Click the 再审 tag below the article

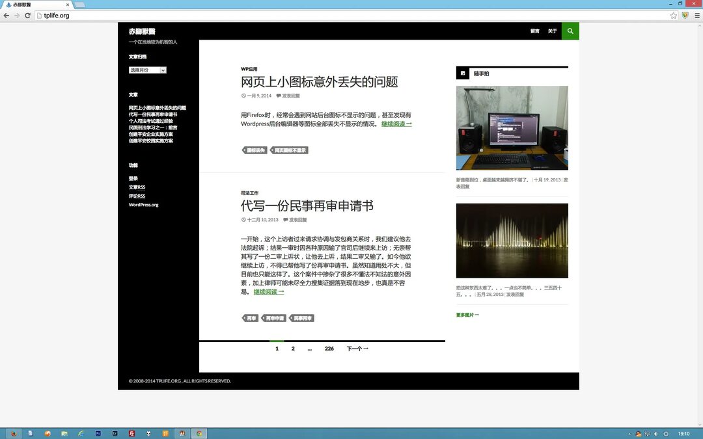251,318
